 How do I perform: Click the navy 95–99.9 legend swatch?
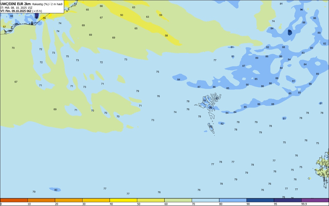[x=288, y=200]
